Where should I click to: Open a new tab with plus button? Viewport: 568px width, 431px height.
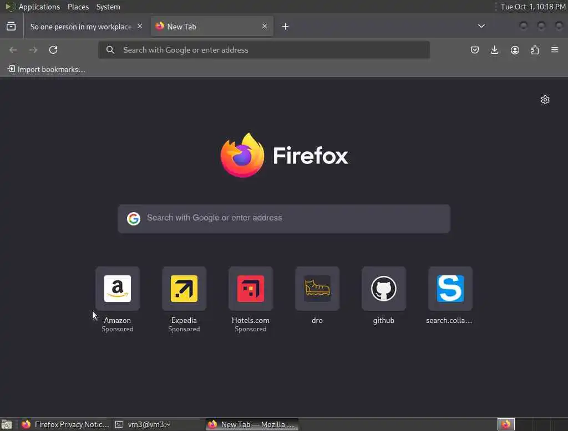point(286,27)
